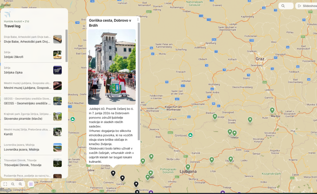Screen dimensions: 317x194
Task: Select the green pin west of Ruše
Action: point(250,120)
